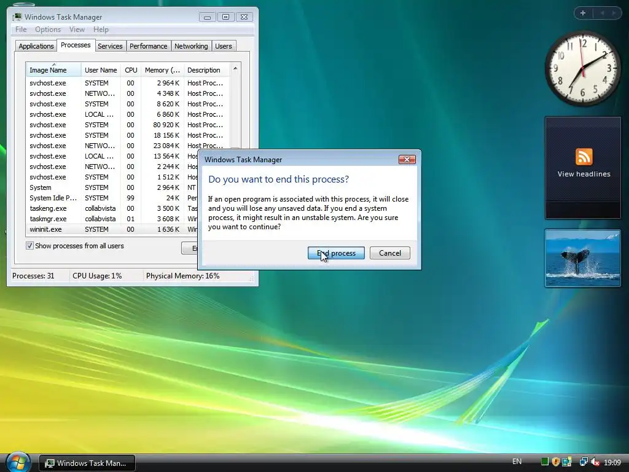
Task: Open the EN language bar indicator
Action: point(517,462)
